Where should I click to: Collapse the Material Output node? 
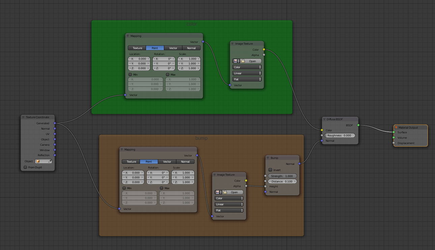[x=396, y=128]
